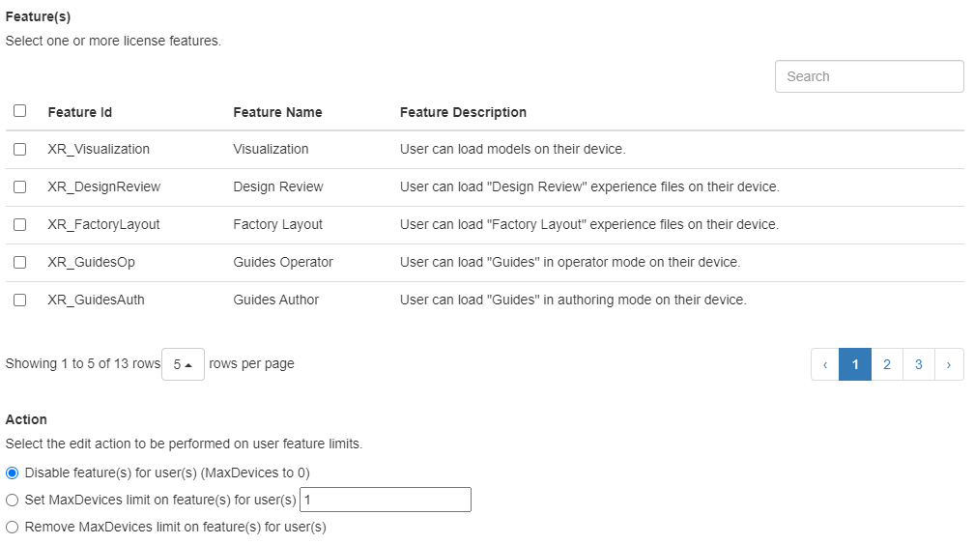The height and width of the screenshot is (544, 974).
Task: Check the XR_GuidesOp feature checkbox
Action: tap(19, 262)
